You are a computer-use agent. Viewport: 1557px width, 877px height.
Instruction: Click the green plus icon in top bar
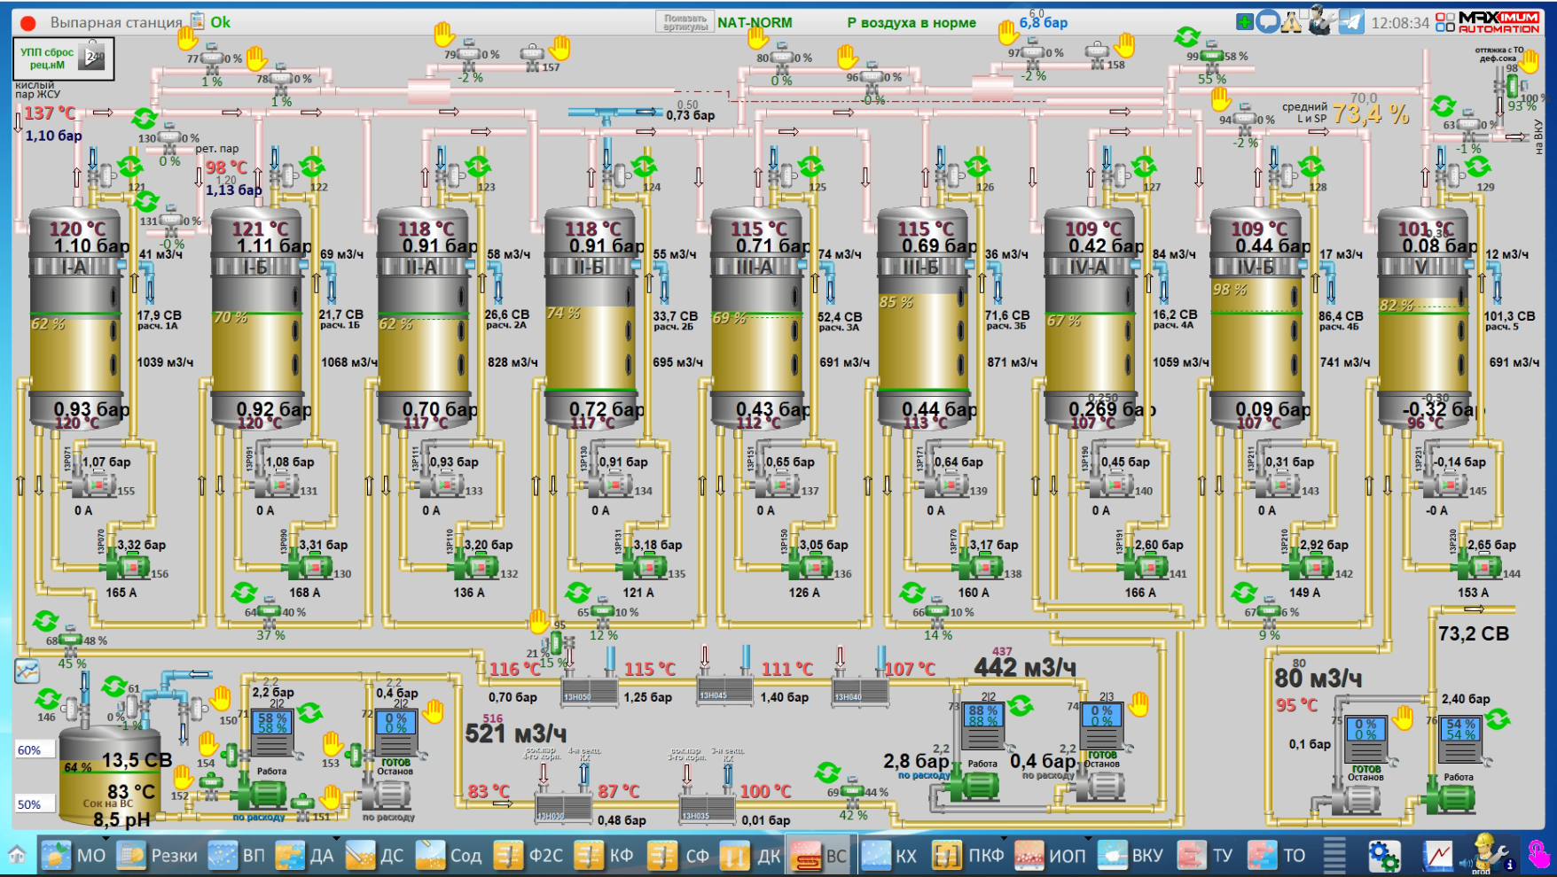(1245, 22)
